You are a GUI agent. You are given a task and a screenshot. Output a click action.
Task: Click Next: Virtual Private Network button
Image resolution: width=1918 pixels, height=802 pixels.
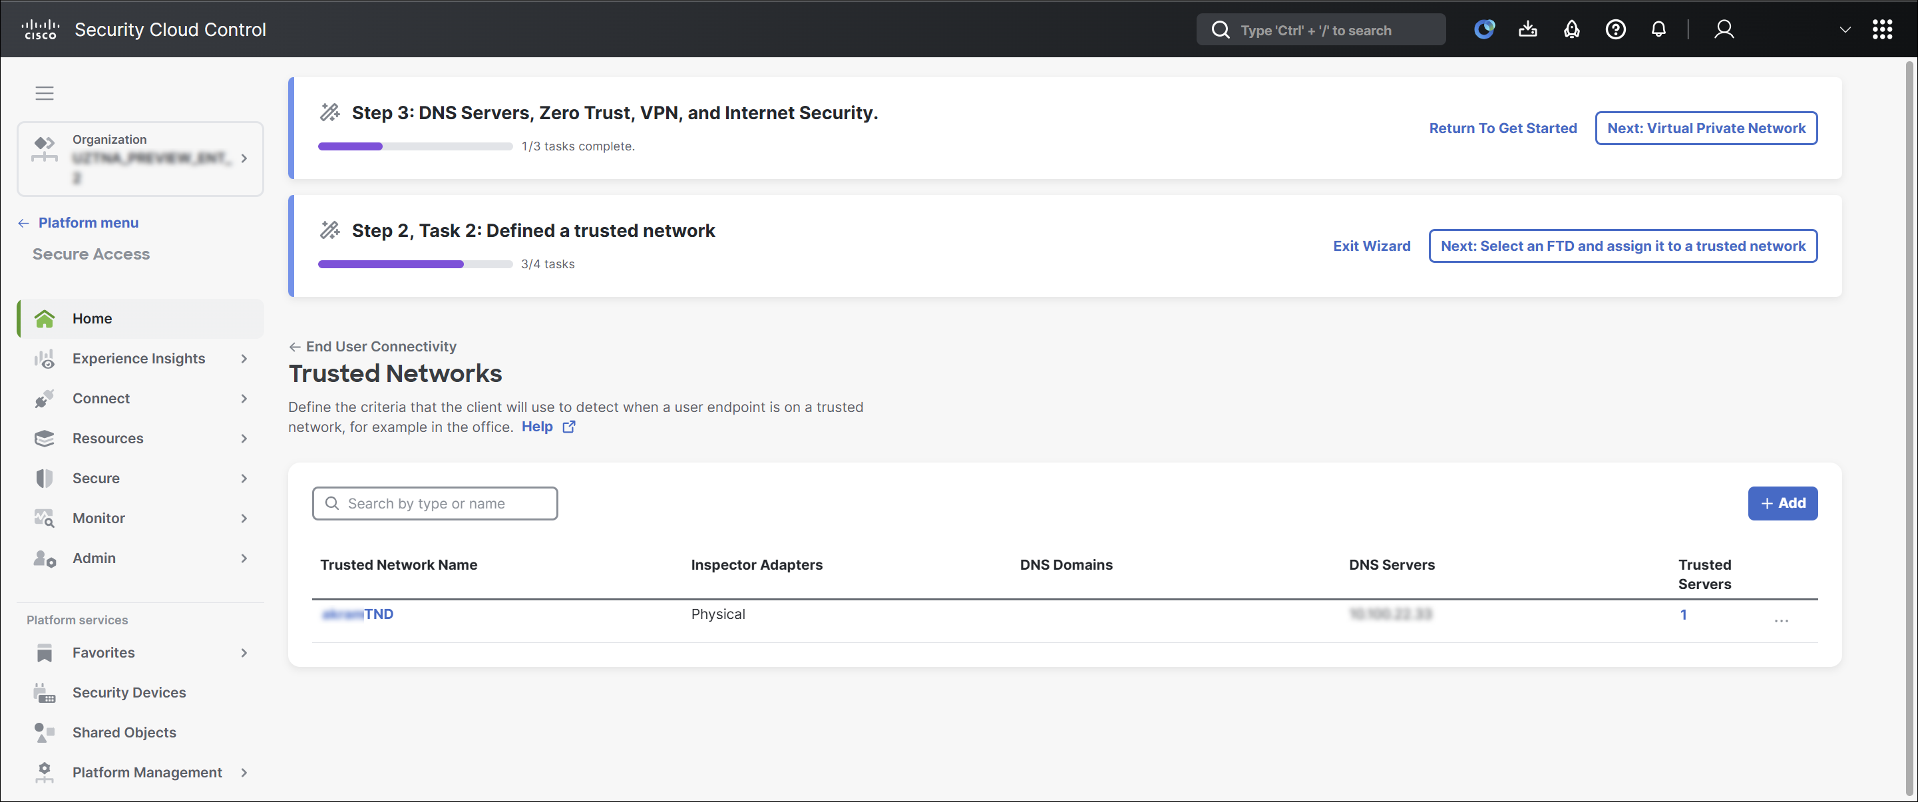[1706, 128]
